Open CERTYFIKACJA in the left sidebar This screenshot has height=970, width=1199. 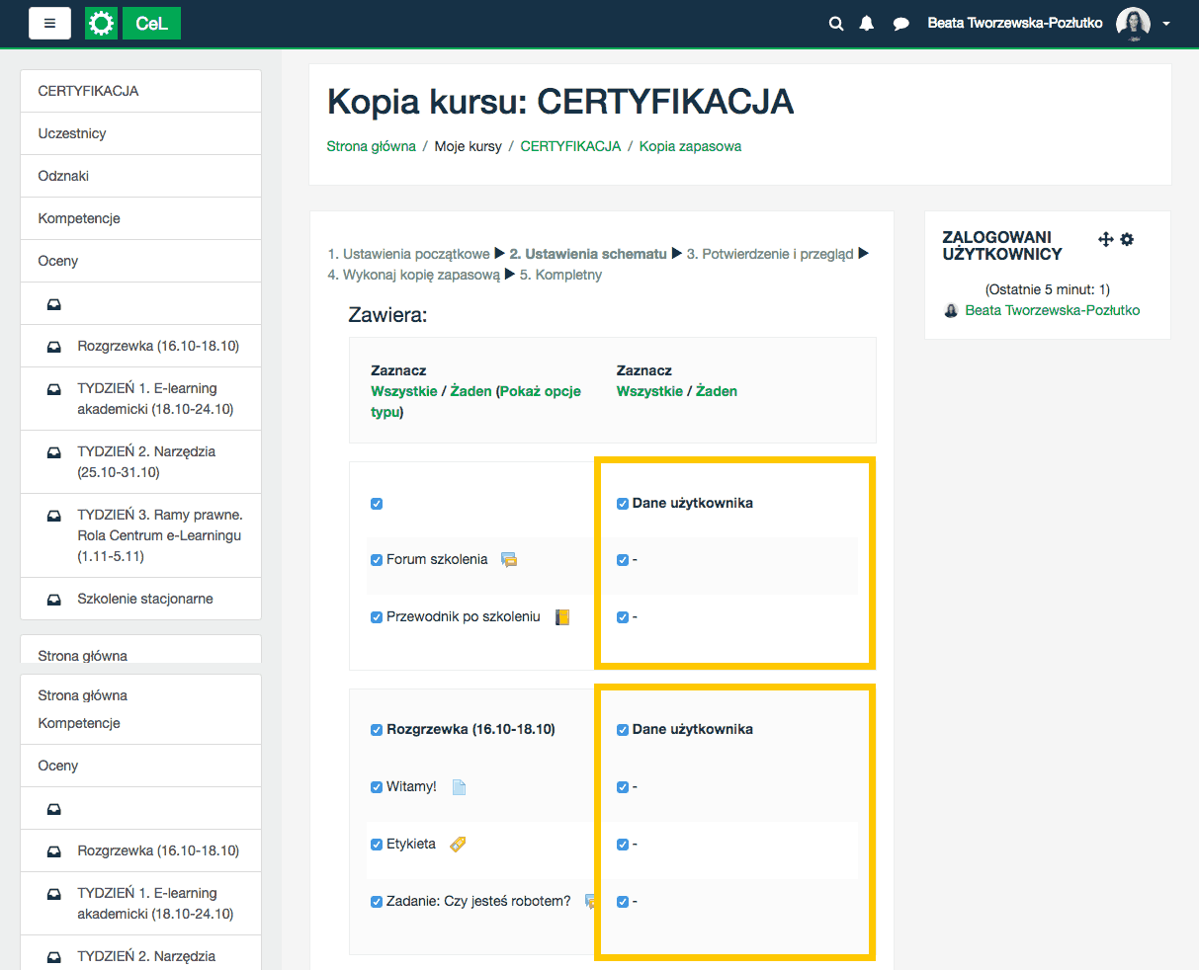click(140, 91)
